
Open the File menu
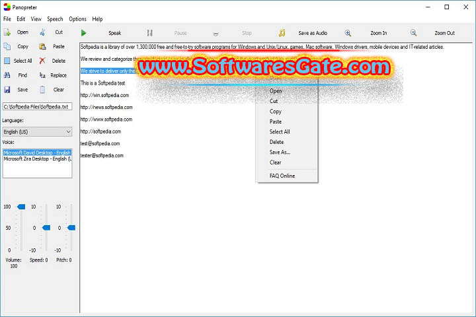[x=7, y=18]
